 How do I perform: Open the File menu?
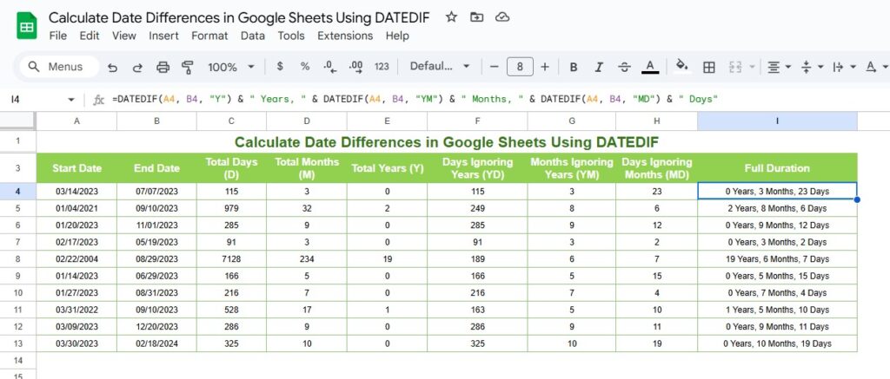pyautogui.click(x=58, y=36)
